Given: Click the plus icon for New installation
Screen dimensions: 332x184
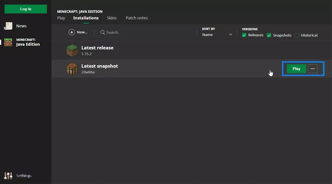Looking at the screenshot, I should pyautogui.click(x=72, y=32).
